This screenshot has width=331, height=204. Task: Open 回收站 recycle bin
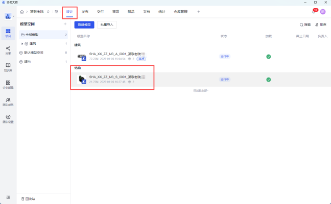[29, 198]
